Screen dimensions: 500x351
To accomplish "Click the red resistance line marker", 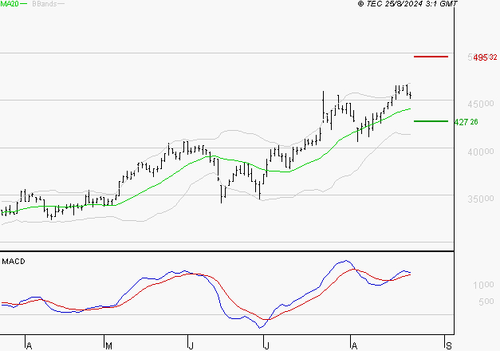I will pyautogui.click(x=431, y=57).
